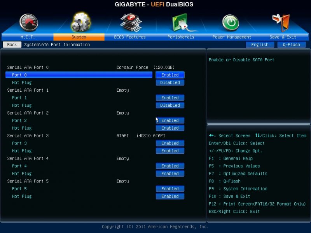Enable Hot Plug for Serial ATA Port 1

170,105
